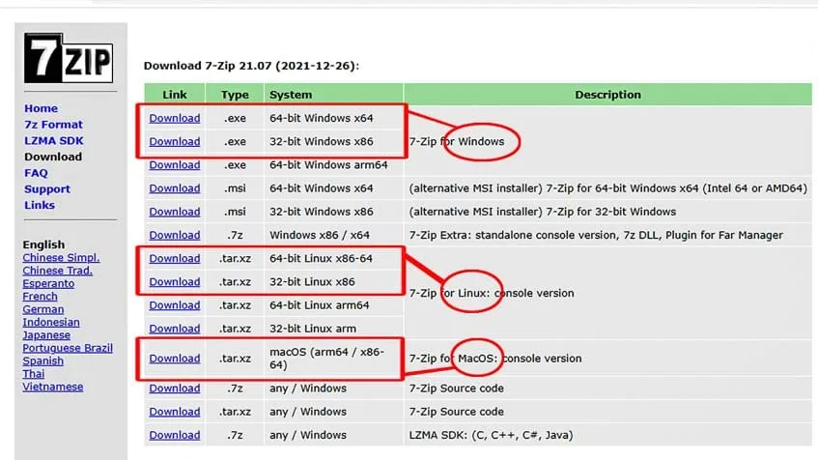Open the LZMA SDK page
This screenshot has width=818, height=460.
click(x=54, y=140)
